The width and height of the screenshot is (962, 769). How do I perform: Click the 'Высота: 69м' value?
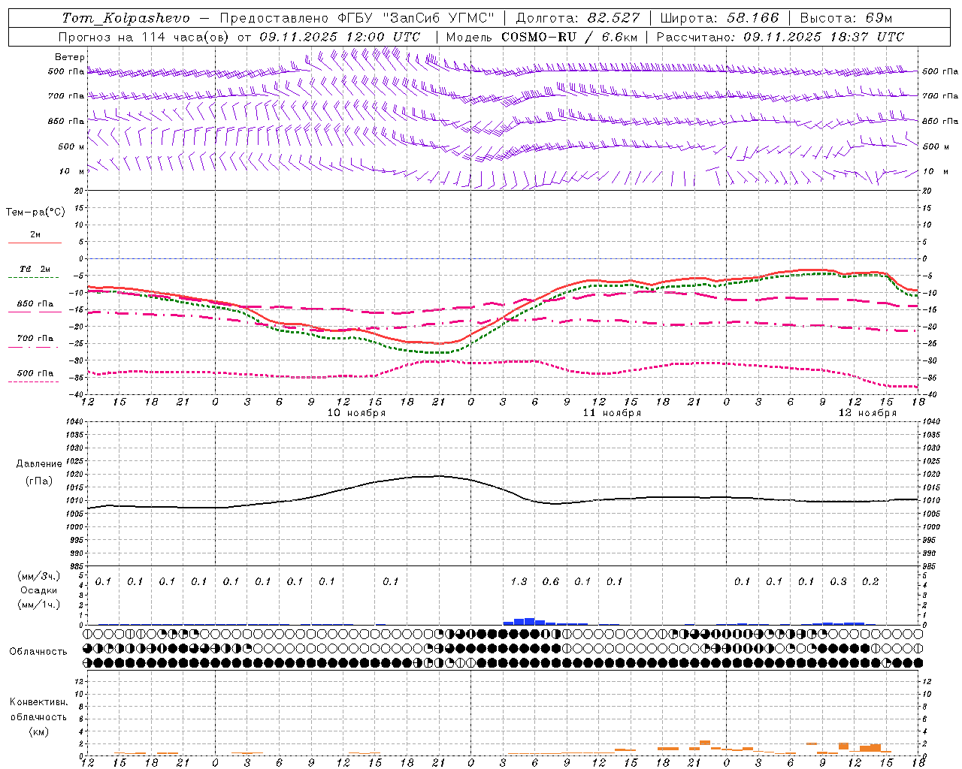[846, 18]
